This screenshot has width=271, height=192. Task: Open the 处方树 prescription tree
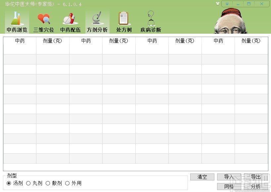[x=124, y=22]
